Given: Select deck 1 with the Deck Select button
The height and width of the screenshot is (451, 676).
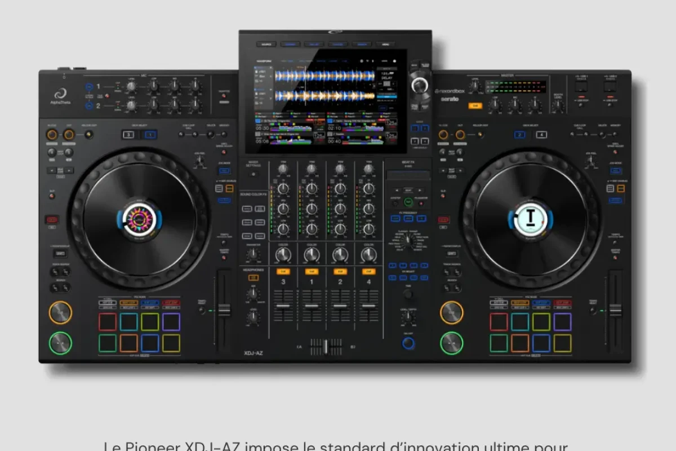Looking at the screenshot, I should pos(150,135).
